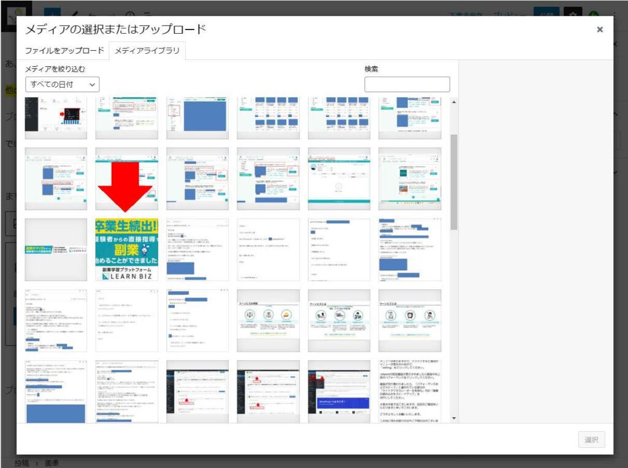628x468 pixels.
Task: Close the media upload dialog
Action: (x=600, y=29)
